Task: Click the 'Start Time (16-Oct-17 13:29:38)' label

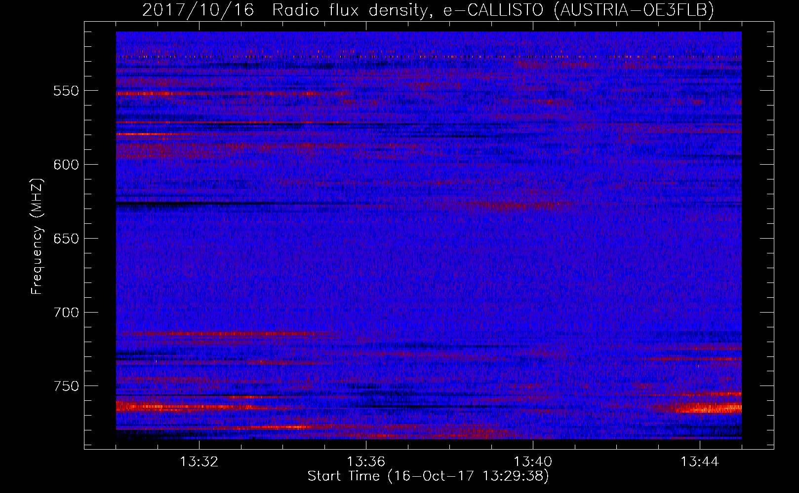Action: tap(428, 476)
